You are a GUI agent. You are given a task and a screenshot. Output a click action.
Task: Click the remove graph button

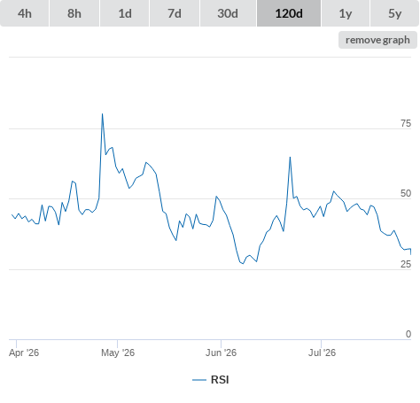click(x=377, y=40)
